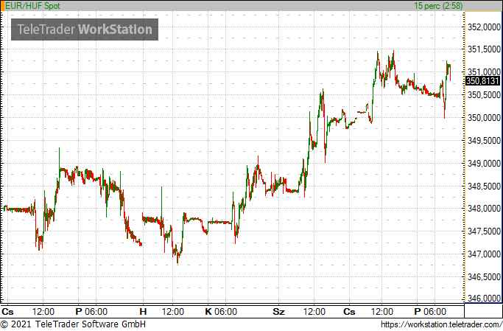This screenshot has width=503, height=331.
Task: Click the 349,5000 price axis label
Action: [484, 140]
